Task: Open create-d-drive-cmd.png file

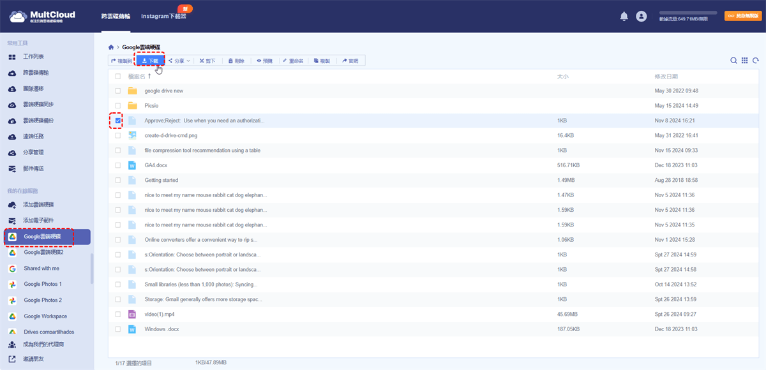Action: pyautogui.click(x=171, y=135)
